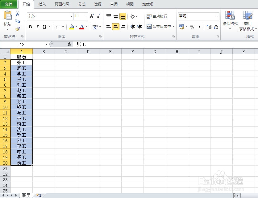Open the font name 宋体 dropdown

[71, 16]
